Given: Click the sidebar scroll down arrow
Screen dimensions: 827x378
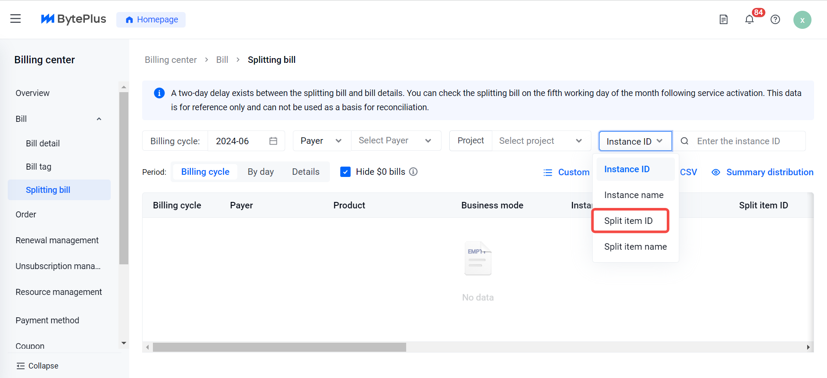Looking at the screenshot, I should click(x=124, y=343).
